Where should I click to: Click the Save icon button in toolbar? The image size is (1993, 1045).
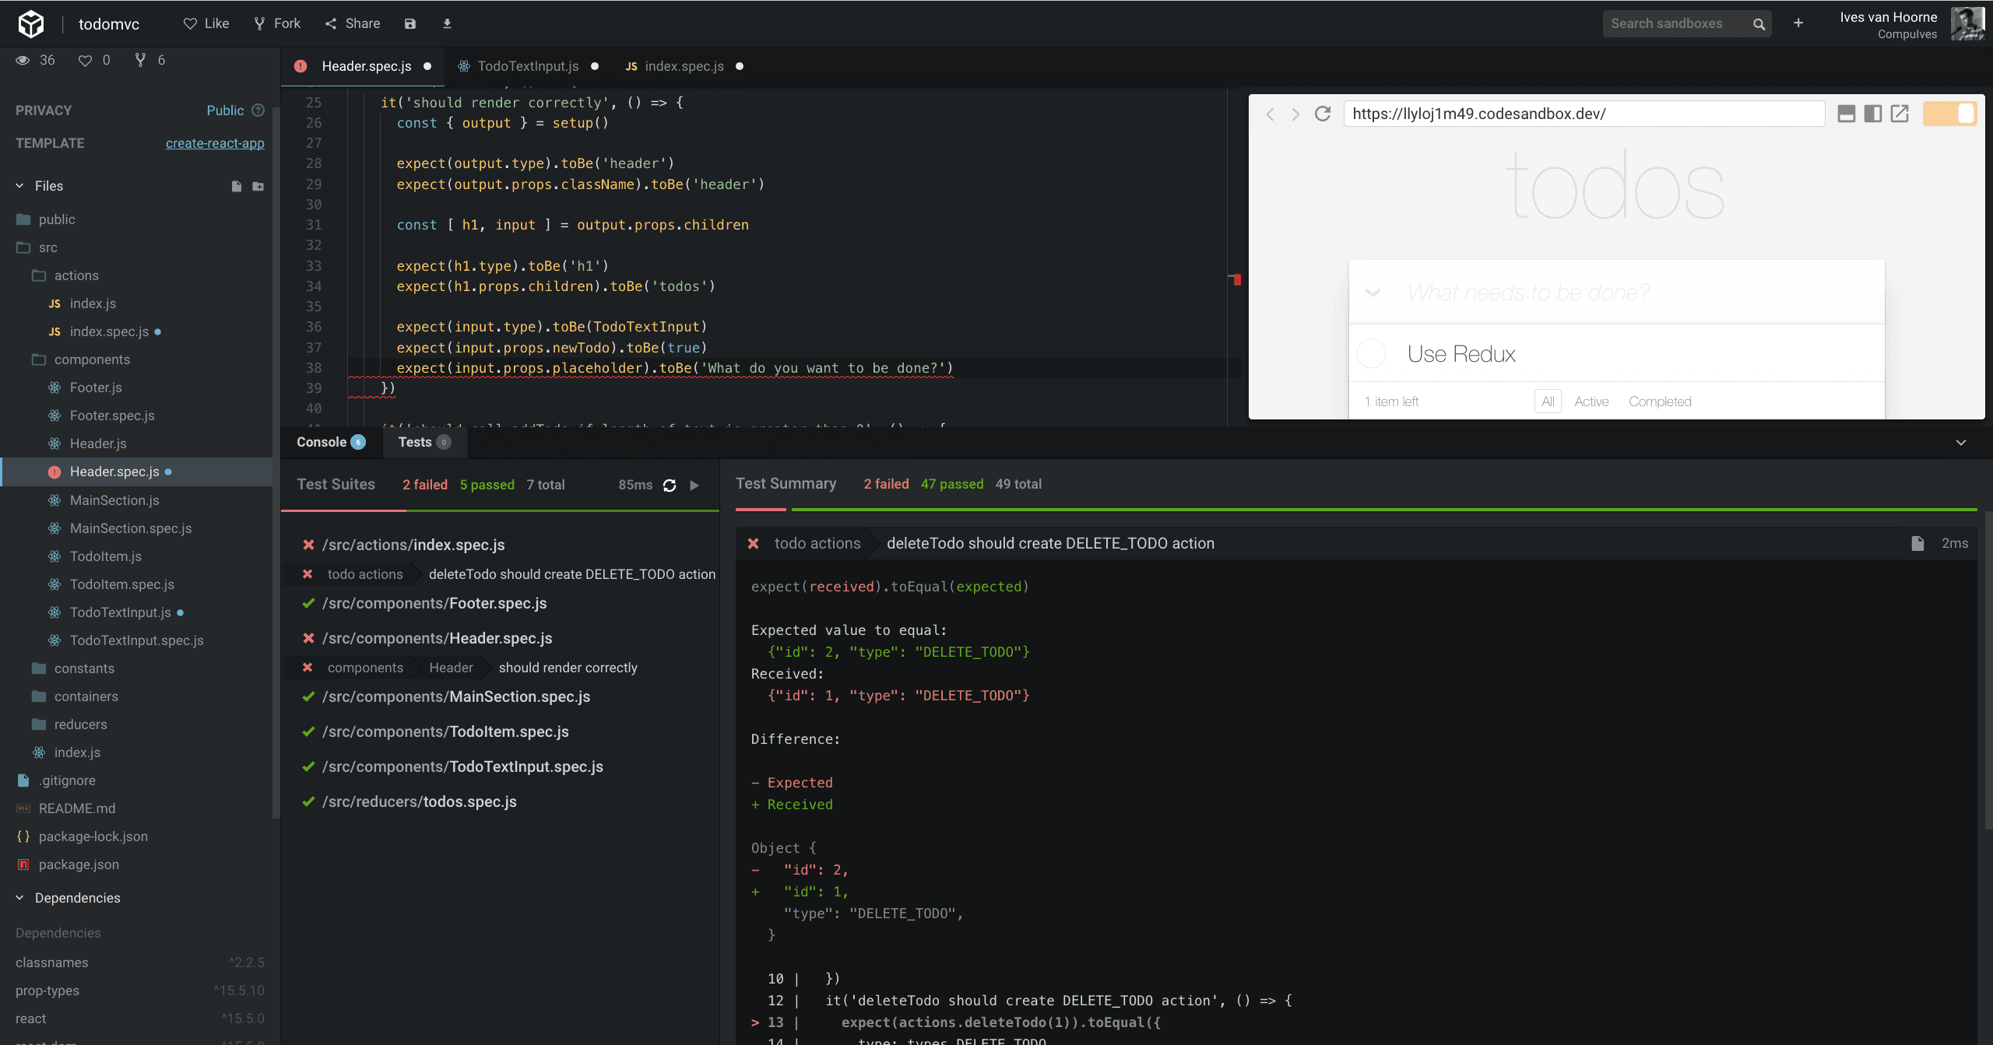[x=410, y=23]
